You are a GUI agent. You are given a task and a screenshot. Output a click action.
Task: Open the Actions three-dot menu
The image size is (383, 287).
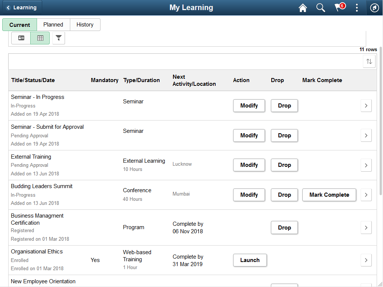357,8
